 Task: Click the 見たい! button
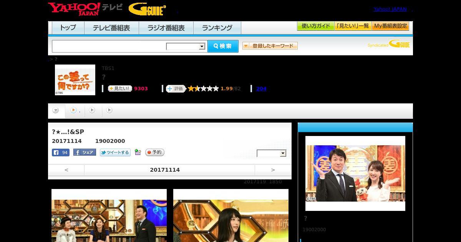(120, 88)
